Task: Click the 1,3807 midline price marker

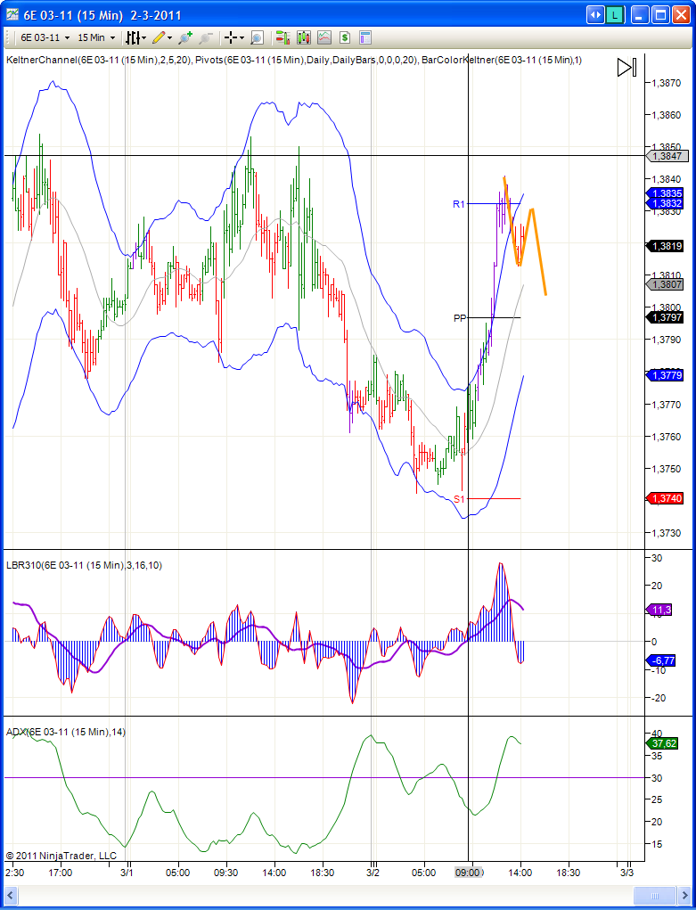Action: 664,284
